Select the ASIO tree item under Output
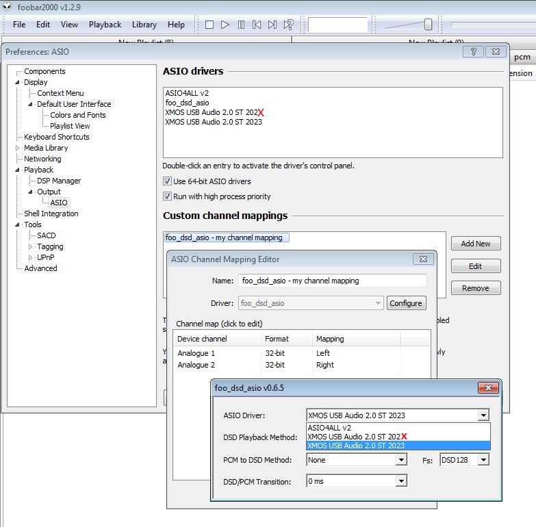 click(x=59, y=203)
